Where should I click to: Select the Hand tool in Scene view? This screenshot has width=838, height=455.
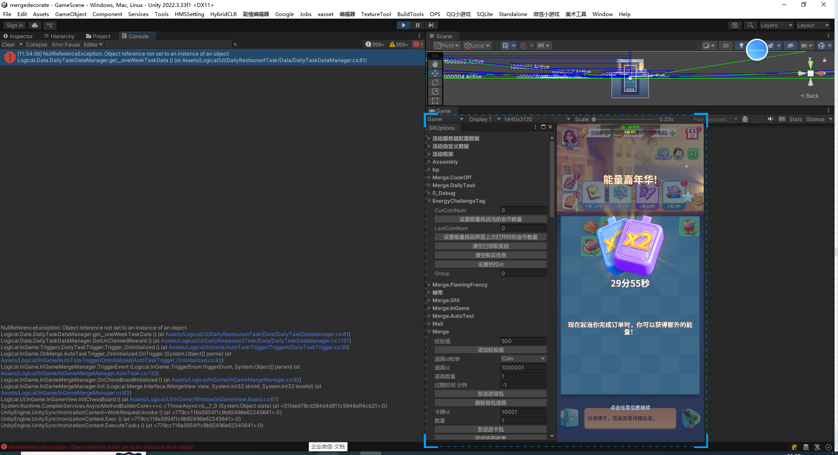[x=435, y=64]
